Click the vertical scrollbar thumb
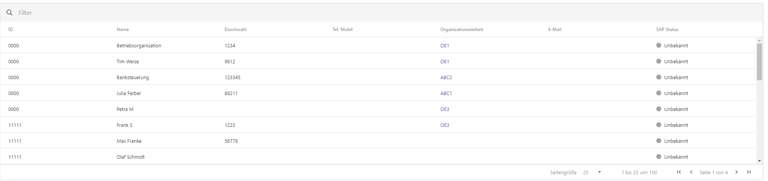Image resolution: width=768 pixels, height=181 pixels. point(759,62)
